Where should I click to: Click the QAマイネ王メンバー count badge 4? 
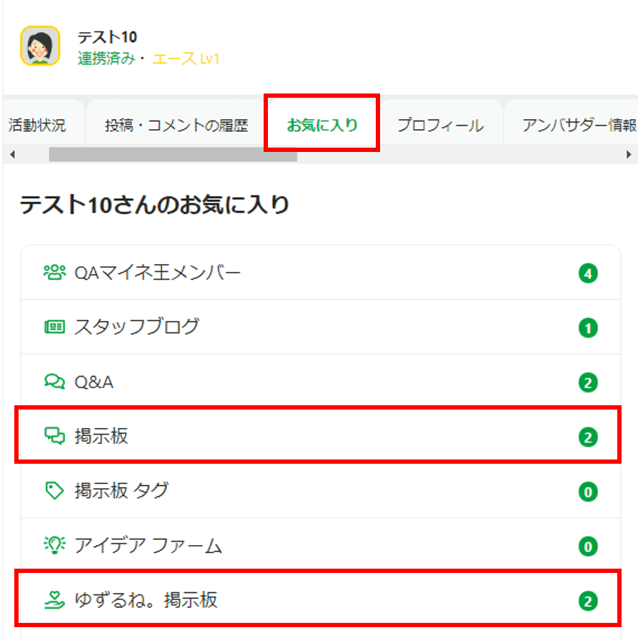588,273
